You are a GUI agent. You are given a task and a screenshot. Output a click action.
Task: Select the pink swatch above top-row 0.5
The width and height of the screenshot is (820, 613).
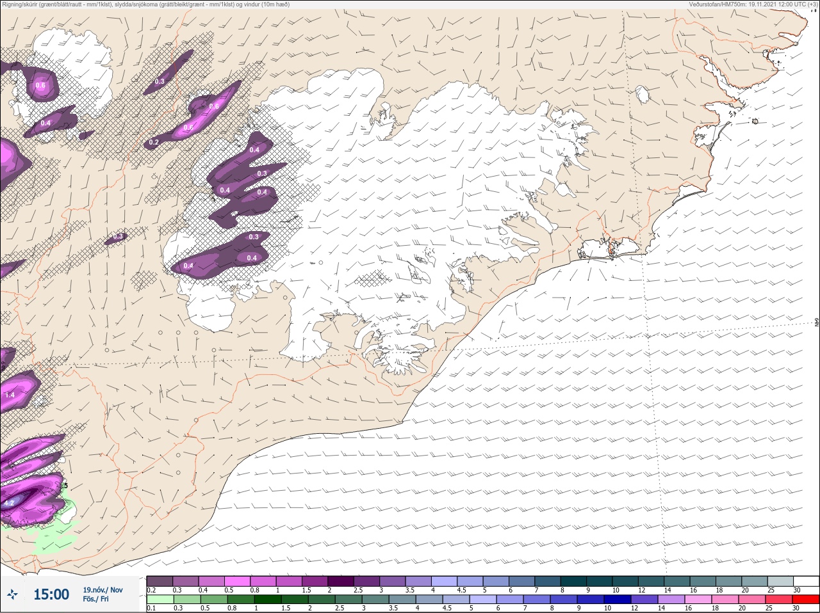coord(238,581)
